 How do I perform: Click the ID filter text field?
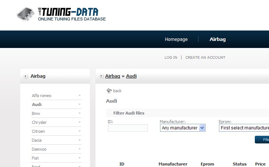(x=128, y=128)
